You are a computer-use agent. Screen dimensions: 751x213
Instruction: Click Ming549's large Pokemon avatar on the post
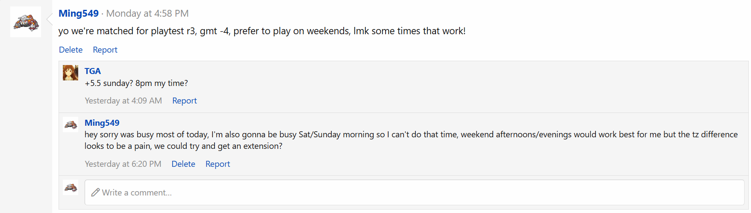pyautogui.click(x=26, y=22)
